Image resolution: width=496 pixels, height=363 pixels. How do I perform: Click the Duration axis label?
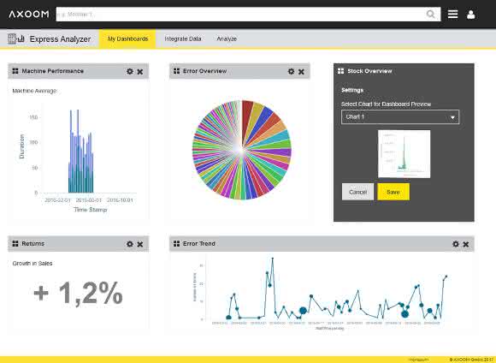coord(22,146)
